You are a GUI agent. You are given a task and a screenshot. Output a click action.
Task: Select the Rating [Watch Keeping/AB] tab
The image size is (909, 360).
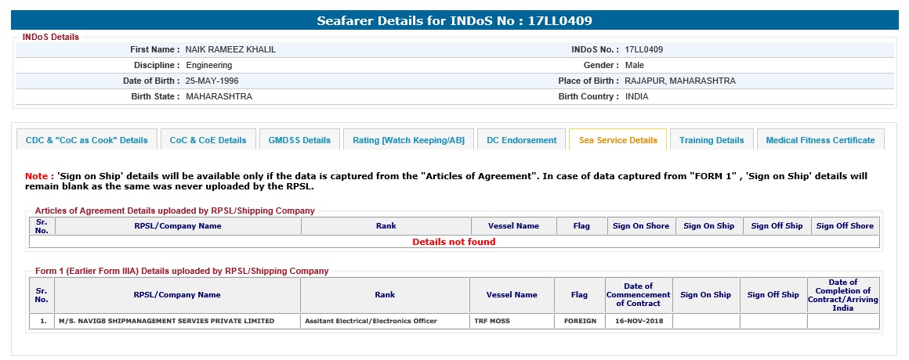408,140
